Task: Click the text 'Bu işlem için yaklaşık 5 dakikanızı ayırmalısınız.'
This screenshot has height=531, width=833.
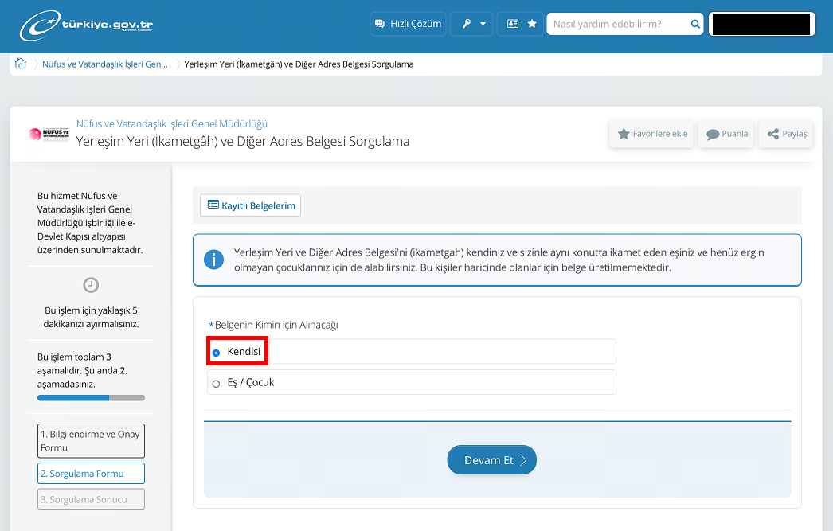Action: coord(91,317)
